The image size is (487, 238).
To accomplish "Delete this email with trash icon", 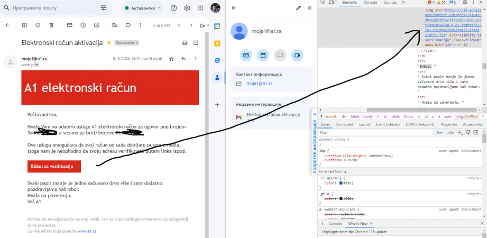I will [x=52, y=25].
